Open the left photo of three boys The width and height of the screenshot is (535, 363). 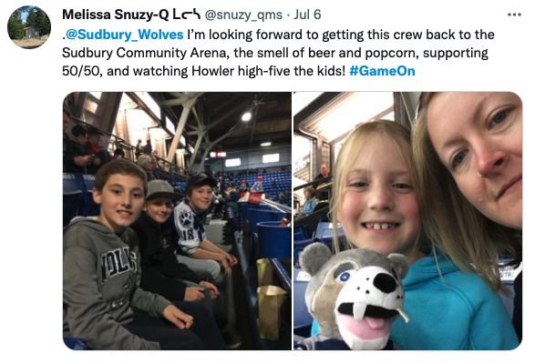pyautogui.click(x=177, y=221)
